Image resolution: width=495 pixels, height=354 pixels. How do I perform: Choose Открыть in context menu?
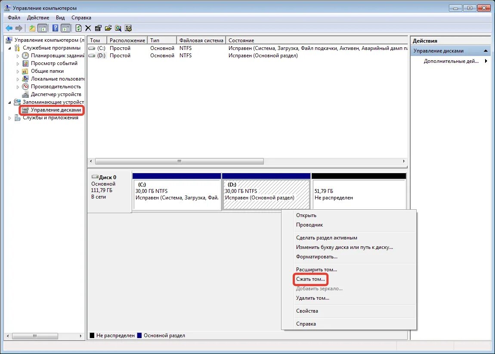click(x=306, y=215)
